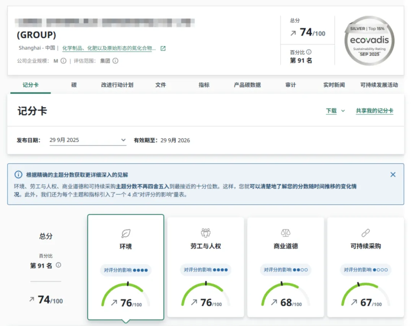This screenshot has height=326, width=413.
Task: Click info icon next to 集团 scope
Action: 115,61
